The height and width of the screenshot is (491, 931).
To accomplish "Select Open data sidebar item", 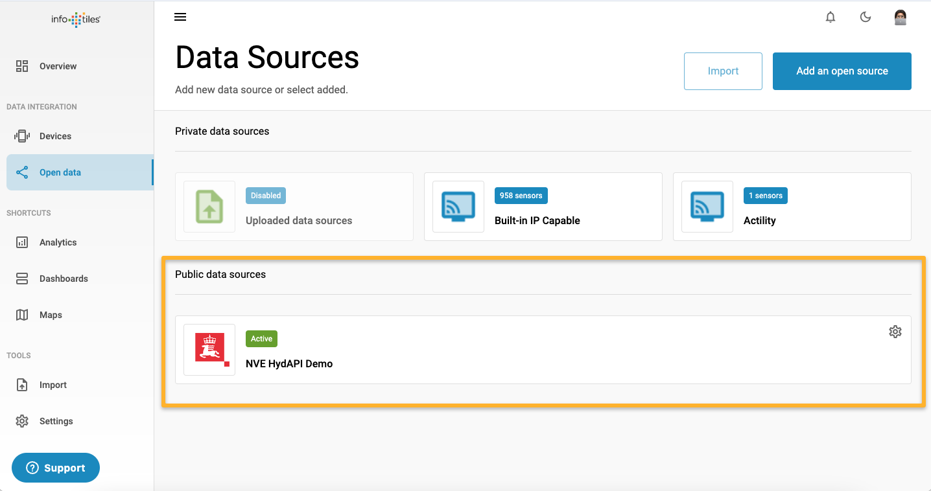I will tap(60, 172).
